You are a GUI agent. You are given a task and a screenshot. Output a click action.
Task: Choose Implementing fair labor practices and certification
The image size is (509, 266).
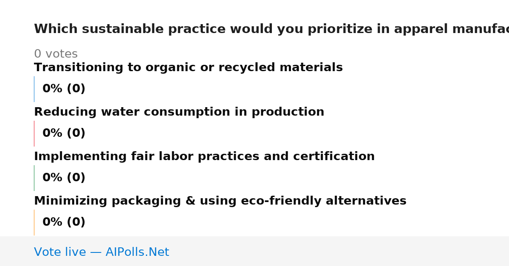tap(204, 157)
